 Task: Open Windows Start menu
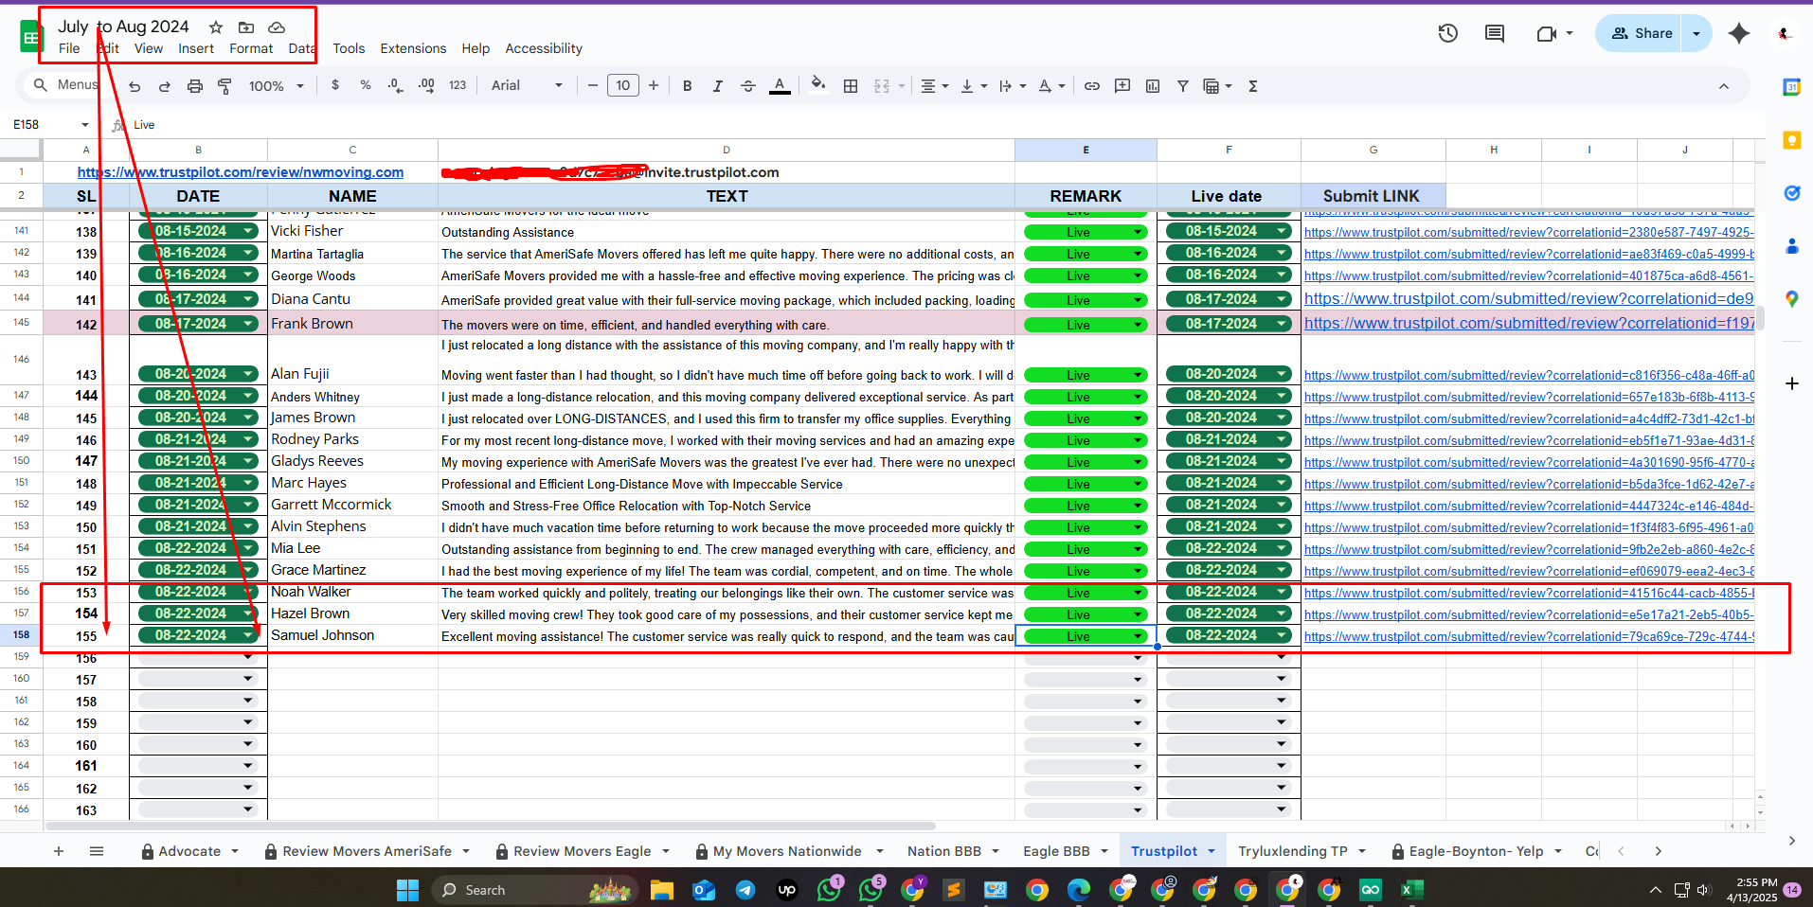(407, 890)
